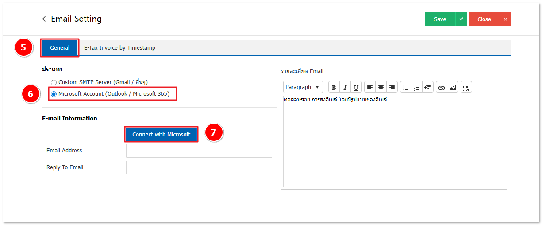Insert a bulleted list
Image resolution: width=542 pixels, height=225 pixels.
(406, 87)
